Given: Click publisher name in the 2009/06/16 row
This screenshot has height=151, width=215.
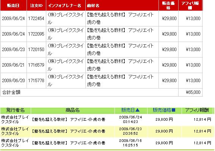Looking at the screenshot, I should point(15,143).
